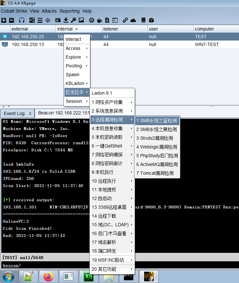Click the gear payload generator icon

[x=92, y=20]
